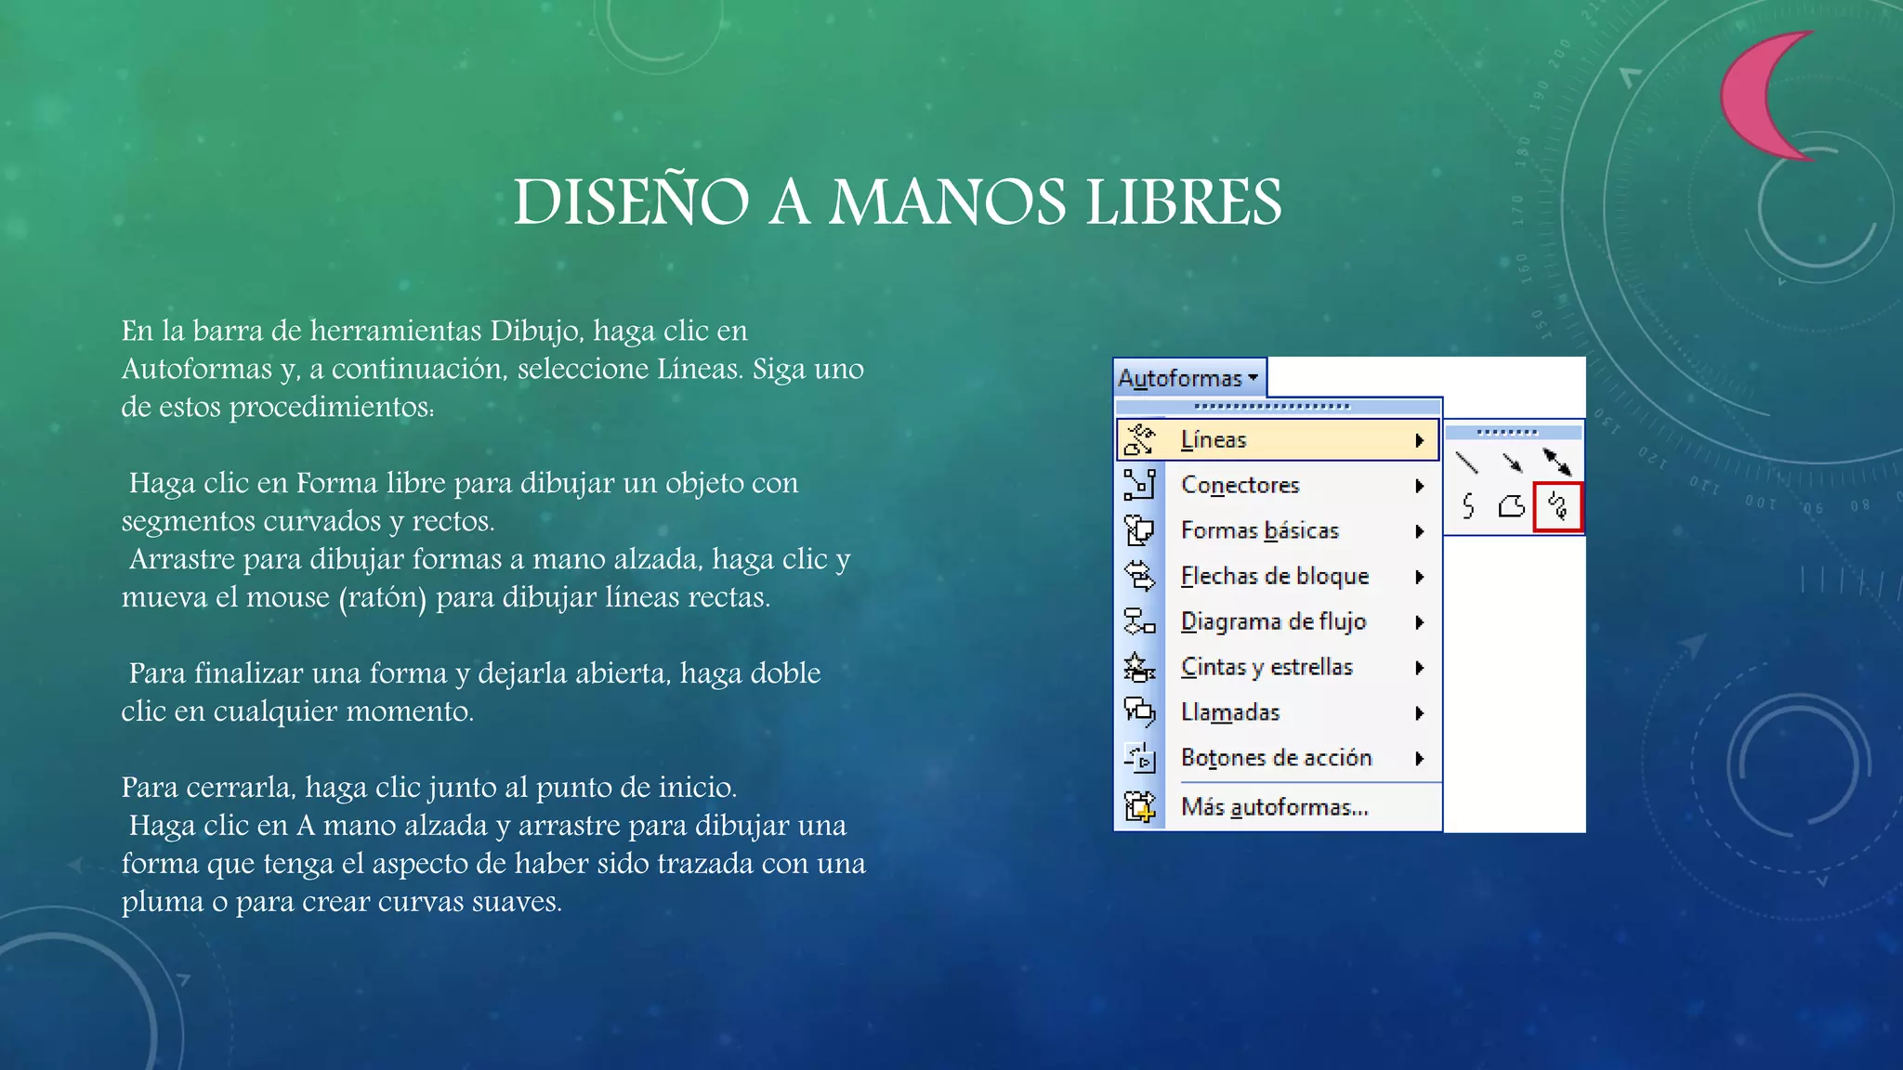Select the A mano alzada scribble tool
This screenshot has width=1903, height=1070.
coord(1558,507)
